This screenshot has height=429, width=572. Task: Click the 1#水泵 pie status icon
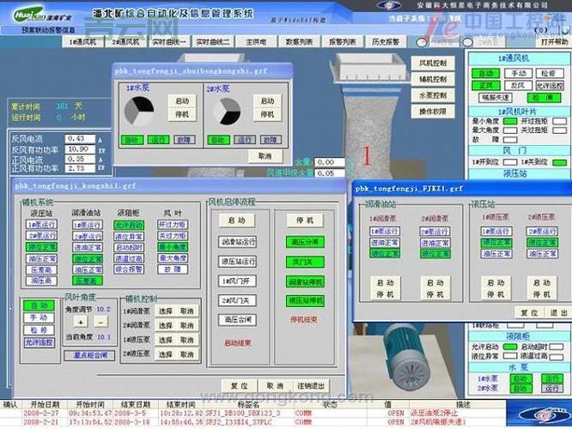click(x=139, y=110)
